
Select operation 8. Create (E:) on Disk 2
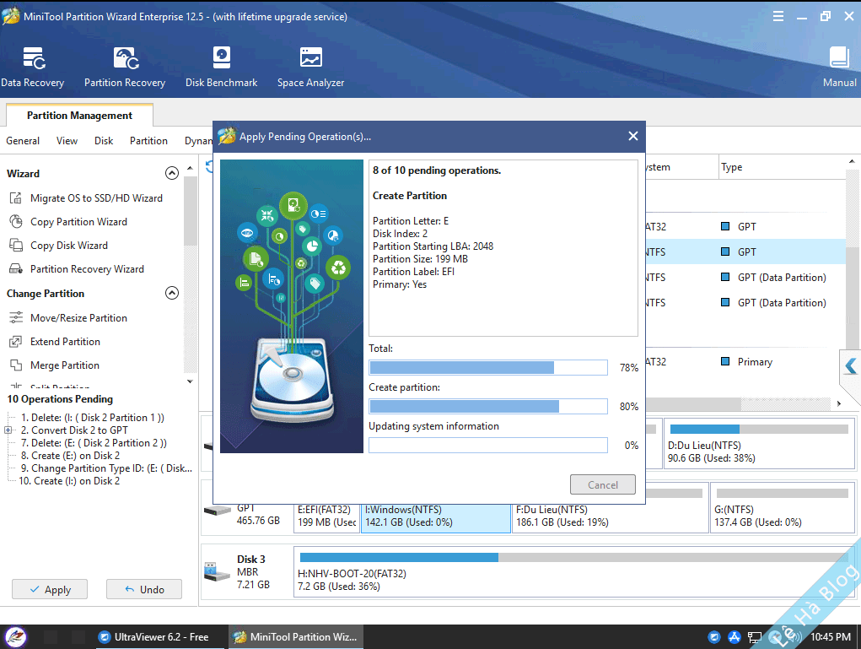(x=70, y=456)
